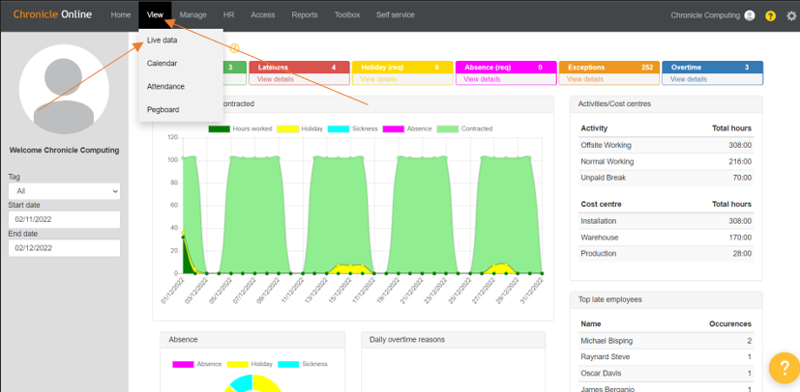
Task: Click the Holiday yellow legend swatch in hours chart
Action: [287, 128]
